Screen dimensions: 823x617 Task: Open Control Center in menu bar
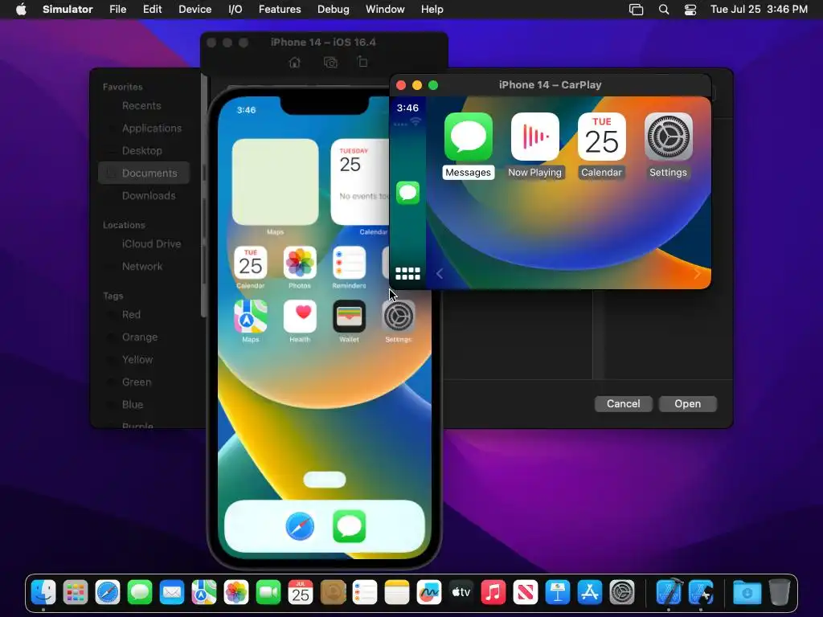click(x=690, y=10)
